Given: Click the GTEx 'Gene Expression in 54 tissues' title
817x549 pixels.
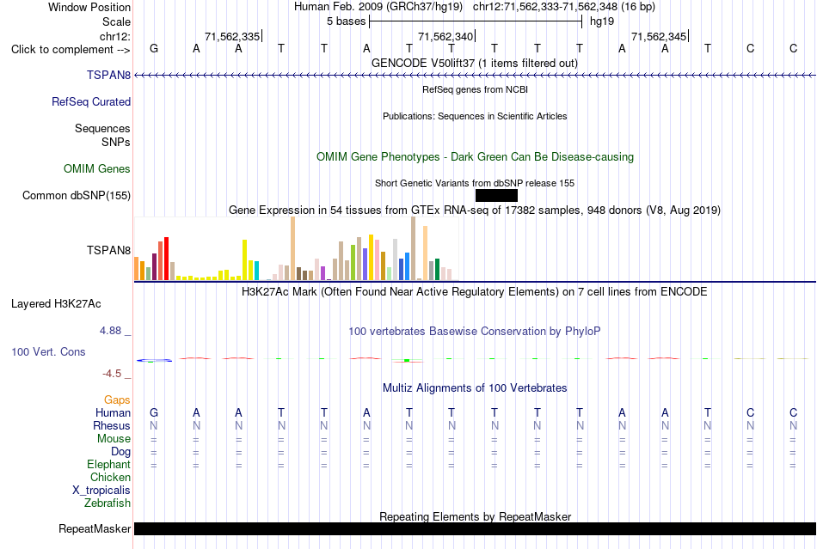Looking at the screenshot, I should 475,210.
